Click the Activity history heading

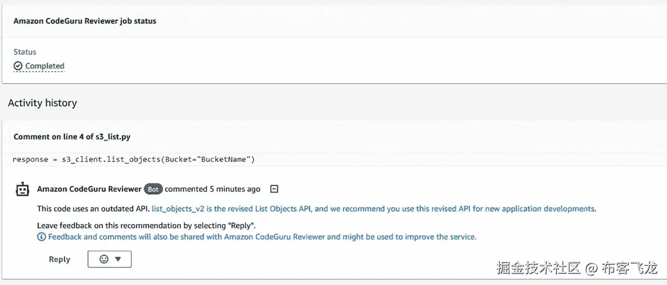tap(42, 103)
